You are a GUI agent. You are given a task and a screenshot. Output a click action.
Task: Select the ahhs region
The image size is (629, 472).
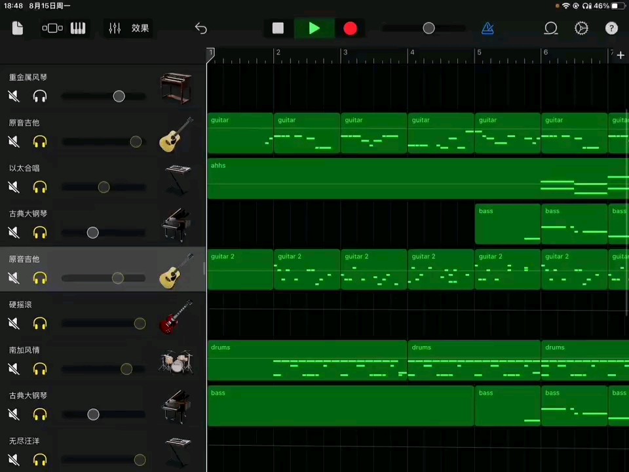(x=418, y=178)
